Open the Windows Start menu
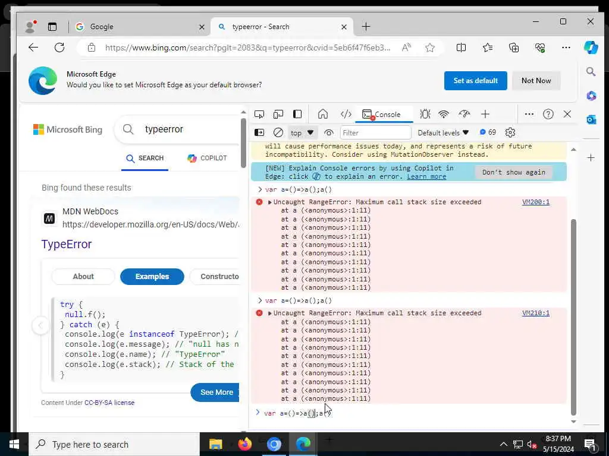This screenshot has width=609, height=456. pos(14,444)
